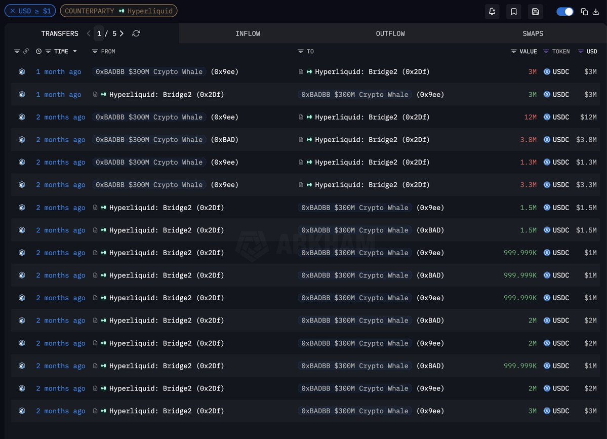The image size is (607, 439).
Task: Click the chain link icon in header
Action: (x=26, y=51)
